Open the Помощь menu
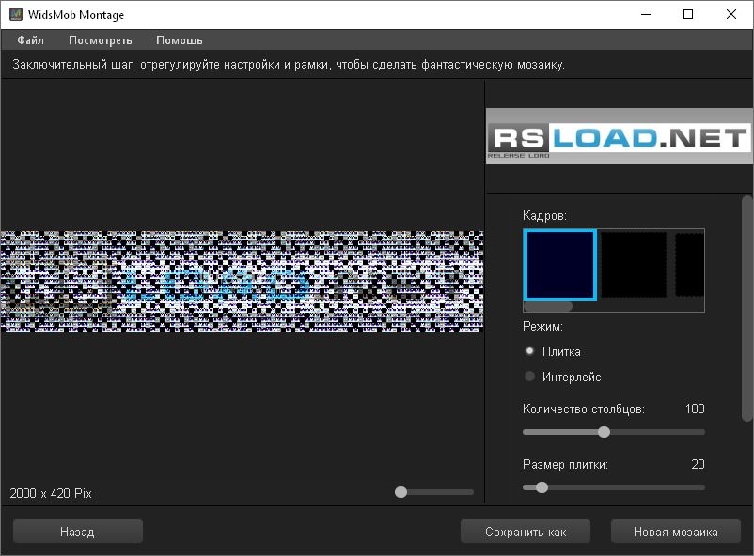The height and width of the screenshot is (556, 754). pyautogui.click(x=178, y=40)
